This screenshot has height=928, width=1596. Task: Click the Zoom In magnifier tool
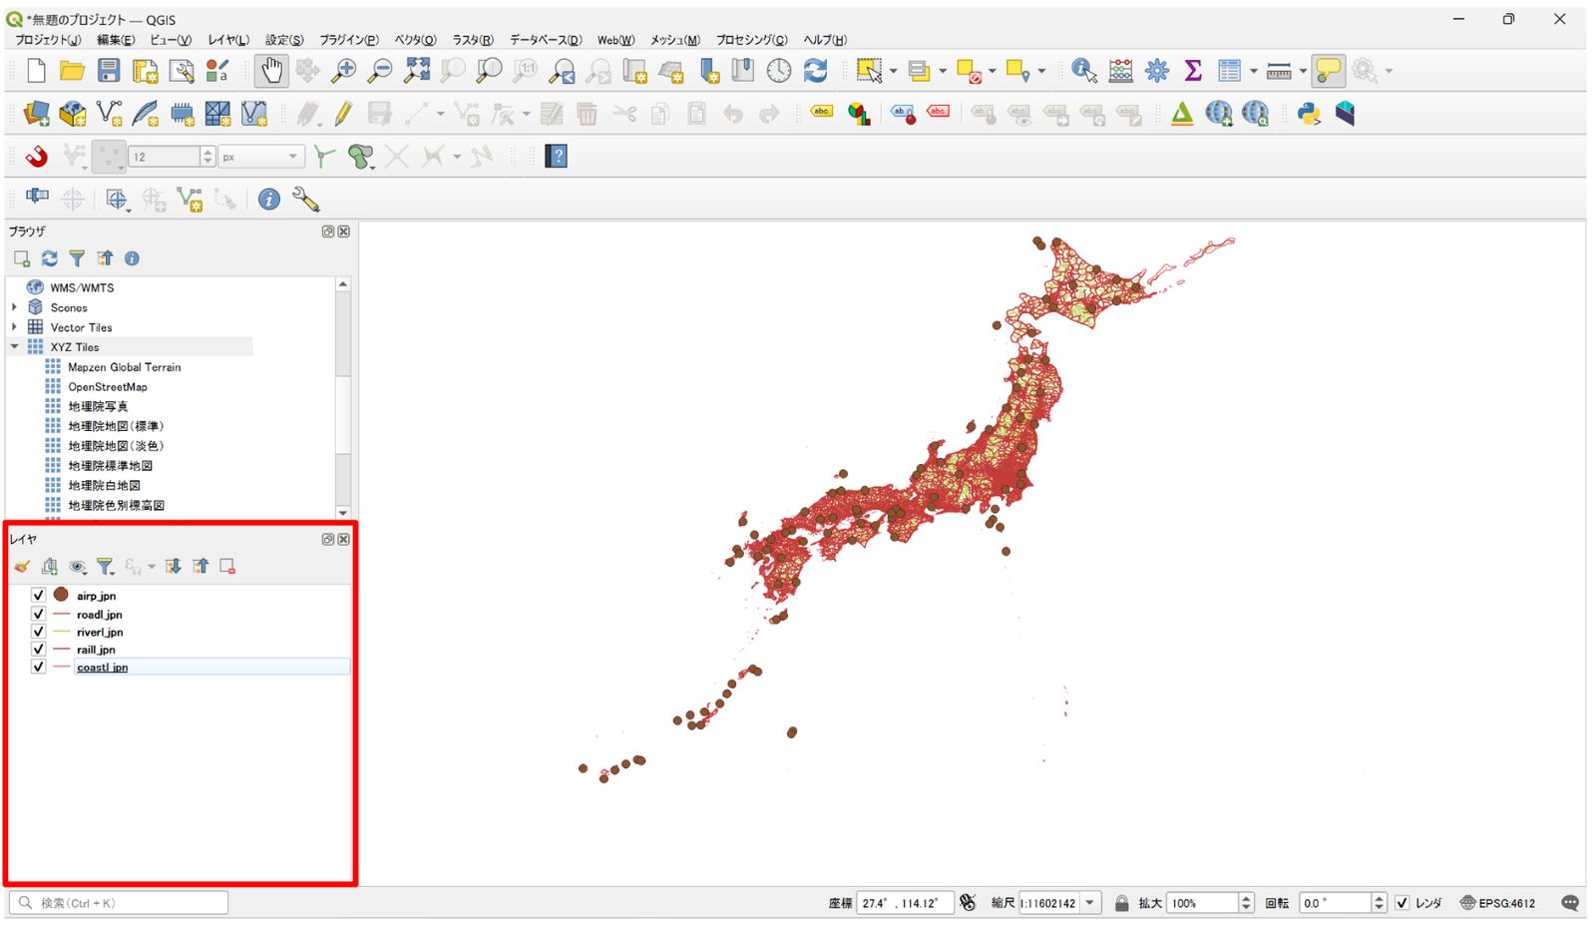pos(343,71)
